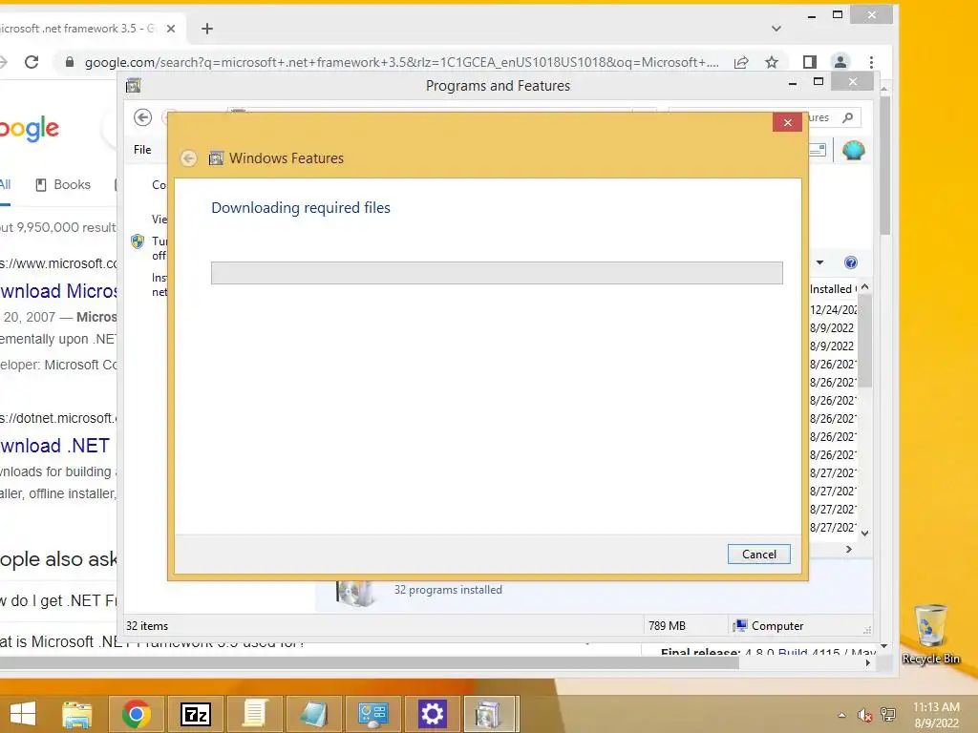Click the back arrow in Windows Features
The height and width of the screenshot is (733, 978).
[x=188, y=158]
